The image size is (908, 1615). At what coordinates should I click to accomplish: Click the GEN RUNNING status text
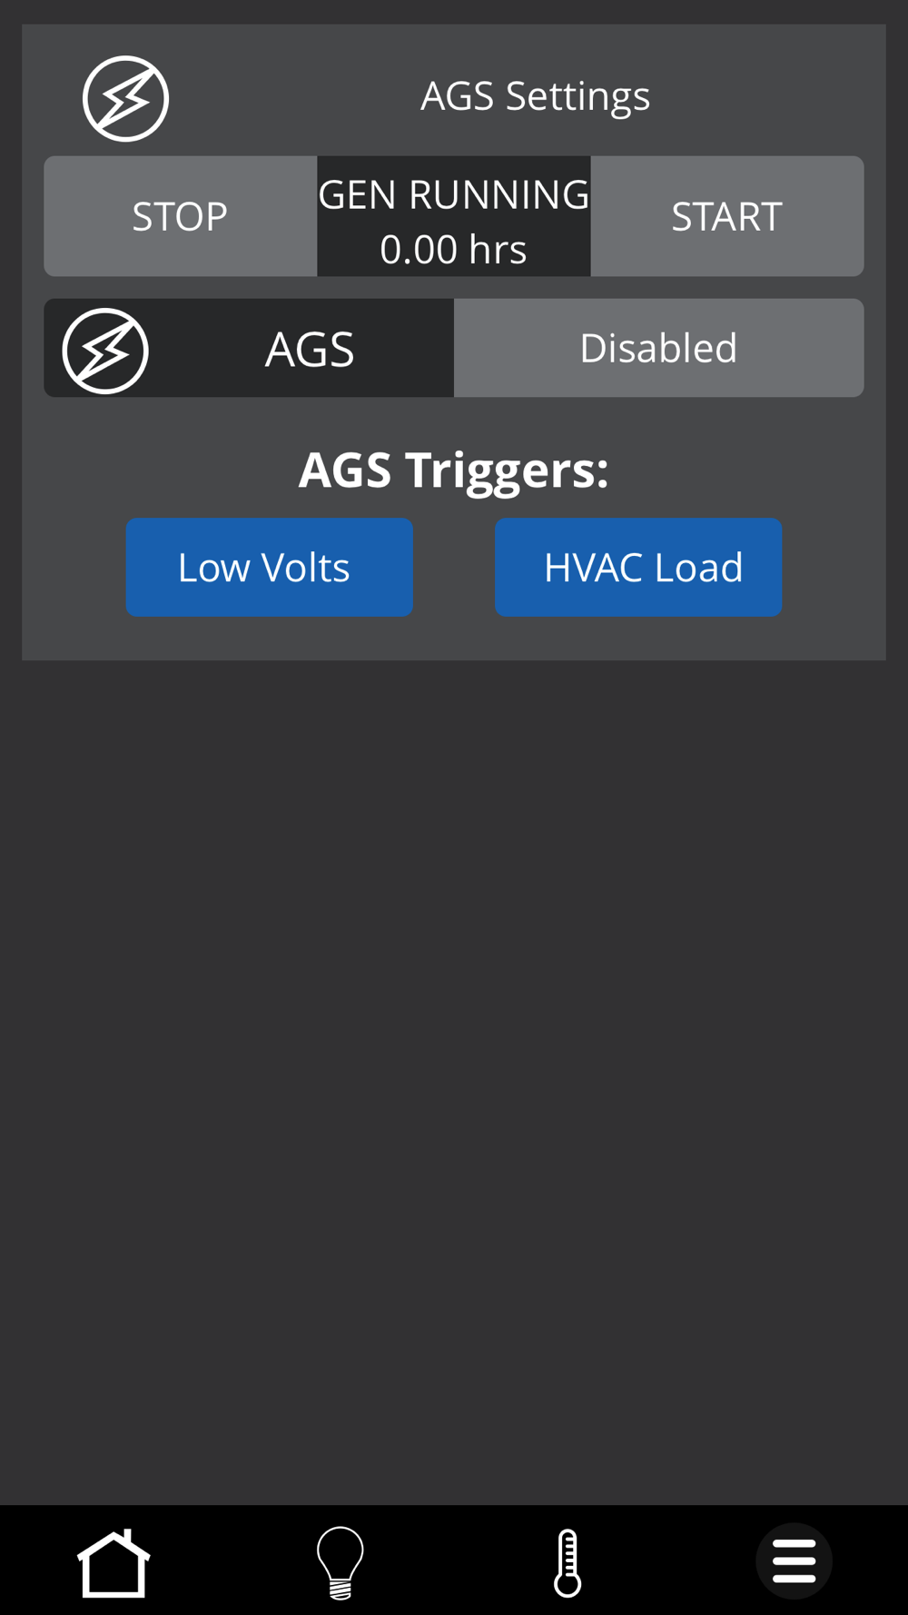pos(454,194)
